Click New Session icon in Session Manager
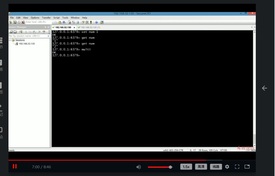 (x=20, y=32)
